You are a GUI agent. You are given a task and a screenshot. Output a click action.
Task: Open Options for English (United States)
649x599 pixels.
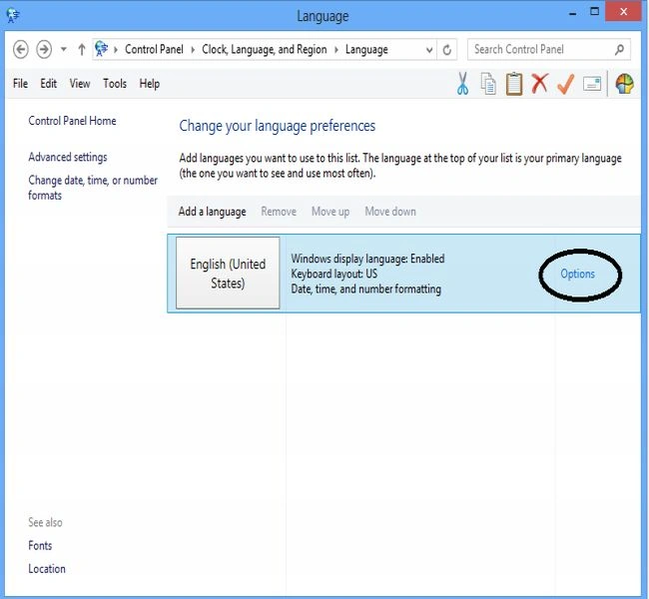[577, 274]
